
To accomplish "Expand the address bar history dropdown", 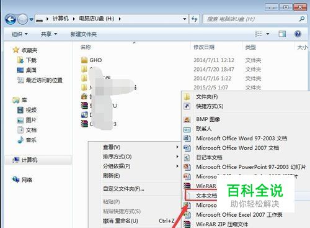I will click(x=185, y=19).
